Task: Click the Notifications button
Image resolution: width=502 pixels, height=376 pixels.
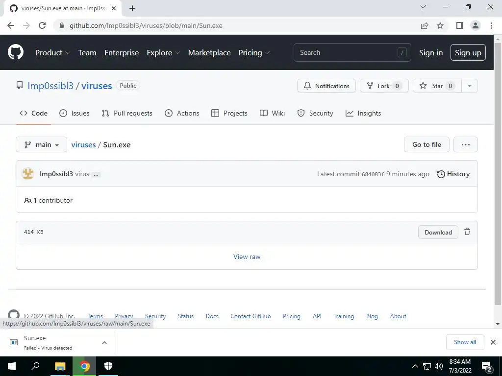Action: click(326, 86)
